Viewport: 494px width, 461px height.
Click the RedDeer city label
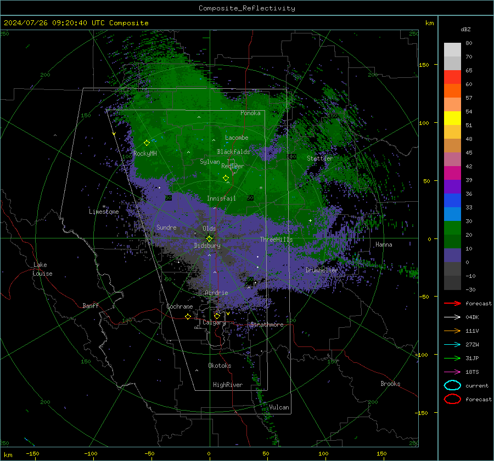coord(233,166)
